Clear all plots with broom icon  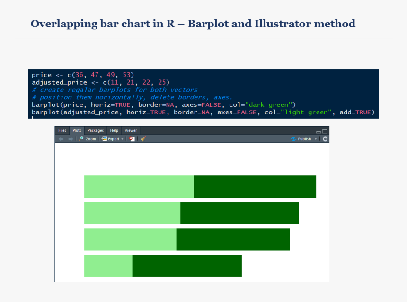[143, 139]
